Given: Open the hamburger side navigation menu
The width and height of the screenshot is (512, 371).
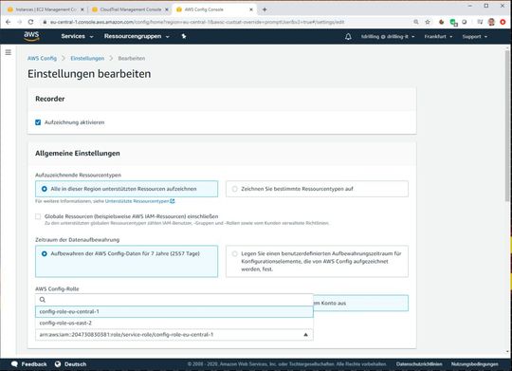Looking at the screenshot, I should pos(9,52).
